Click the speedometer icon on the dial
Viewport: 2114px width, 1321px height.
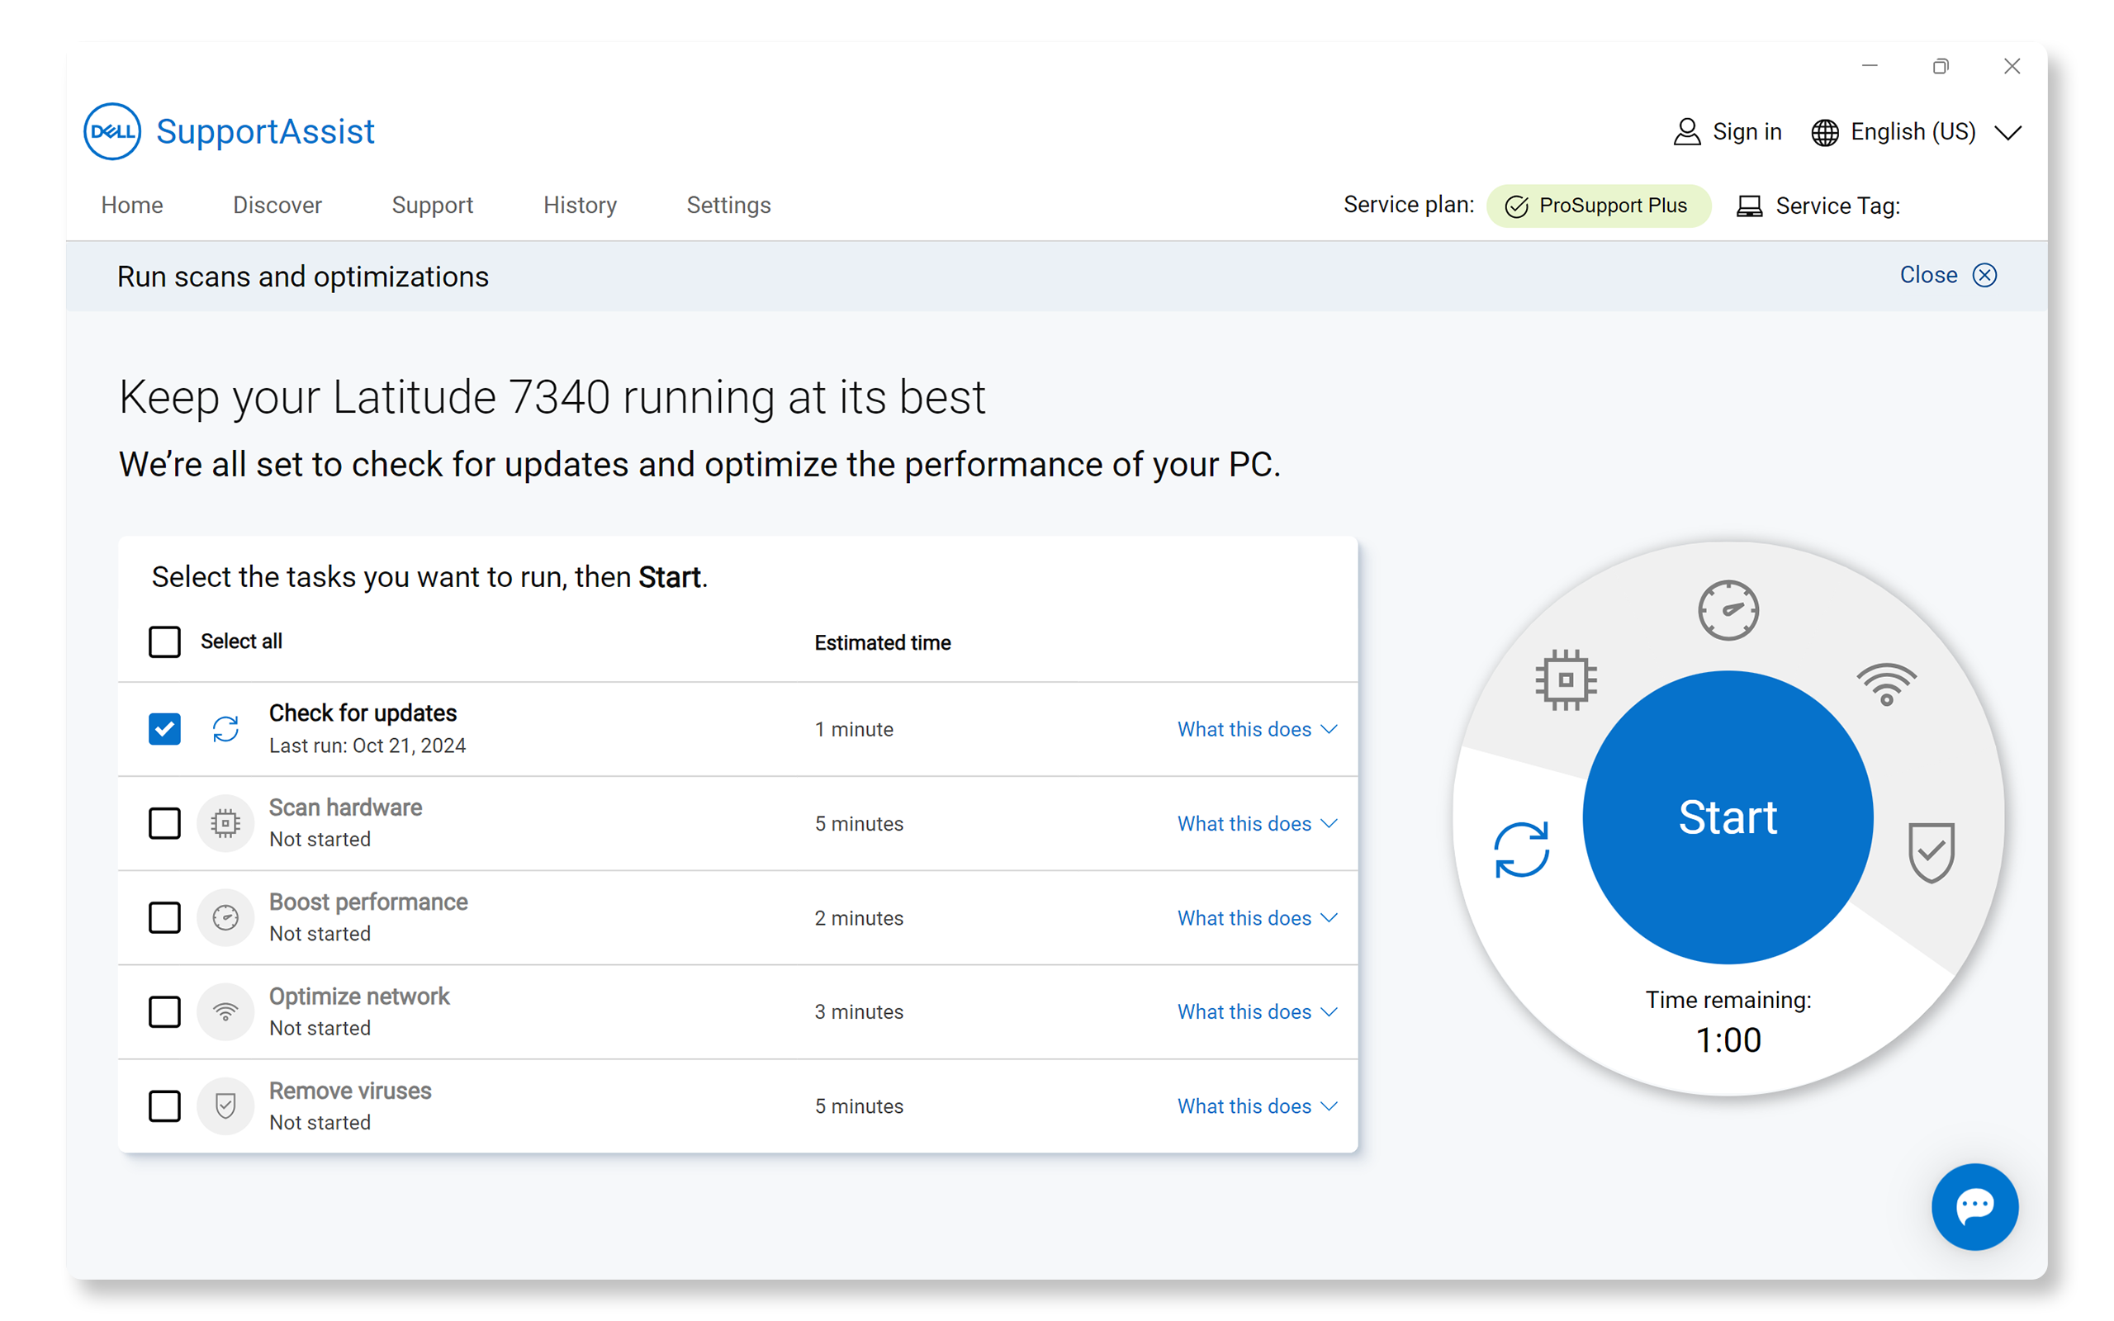(1728, 610)
